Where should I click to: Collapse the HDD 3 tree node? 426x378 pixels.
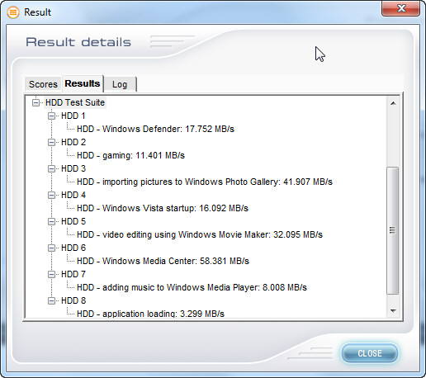pos(51,168)
